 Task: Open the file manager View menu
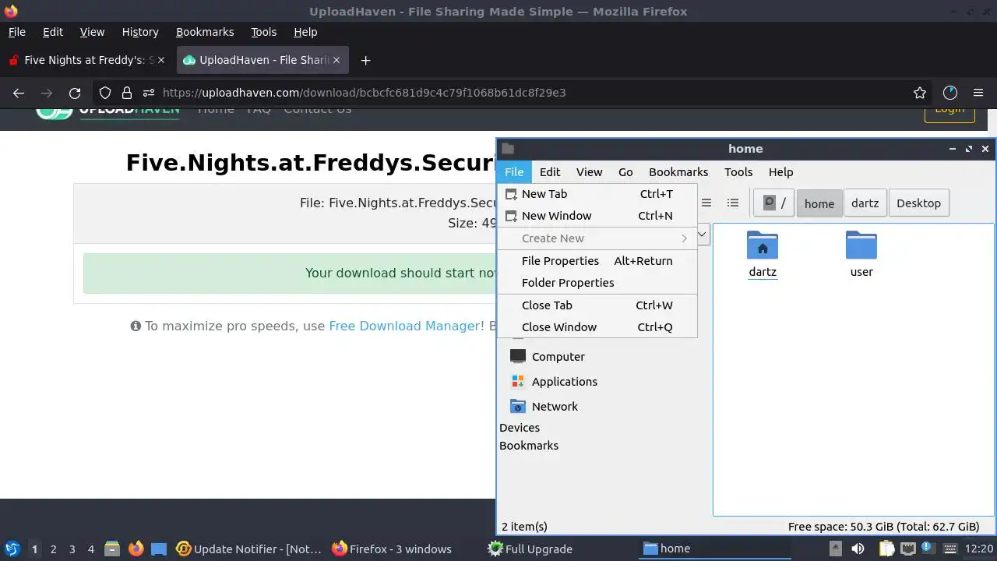click(x=589, y=172)
